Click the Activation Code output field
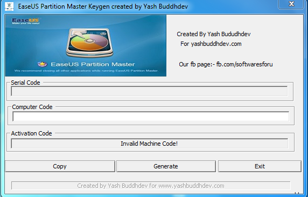This screenshot has height=197, width=308. tap(150, 144)
